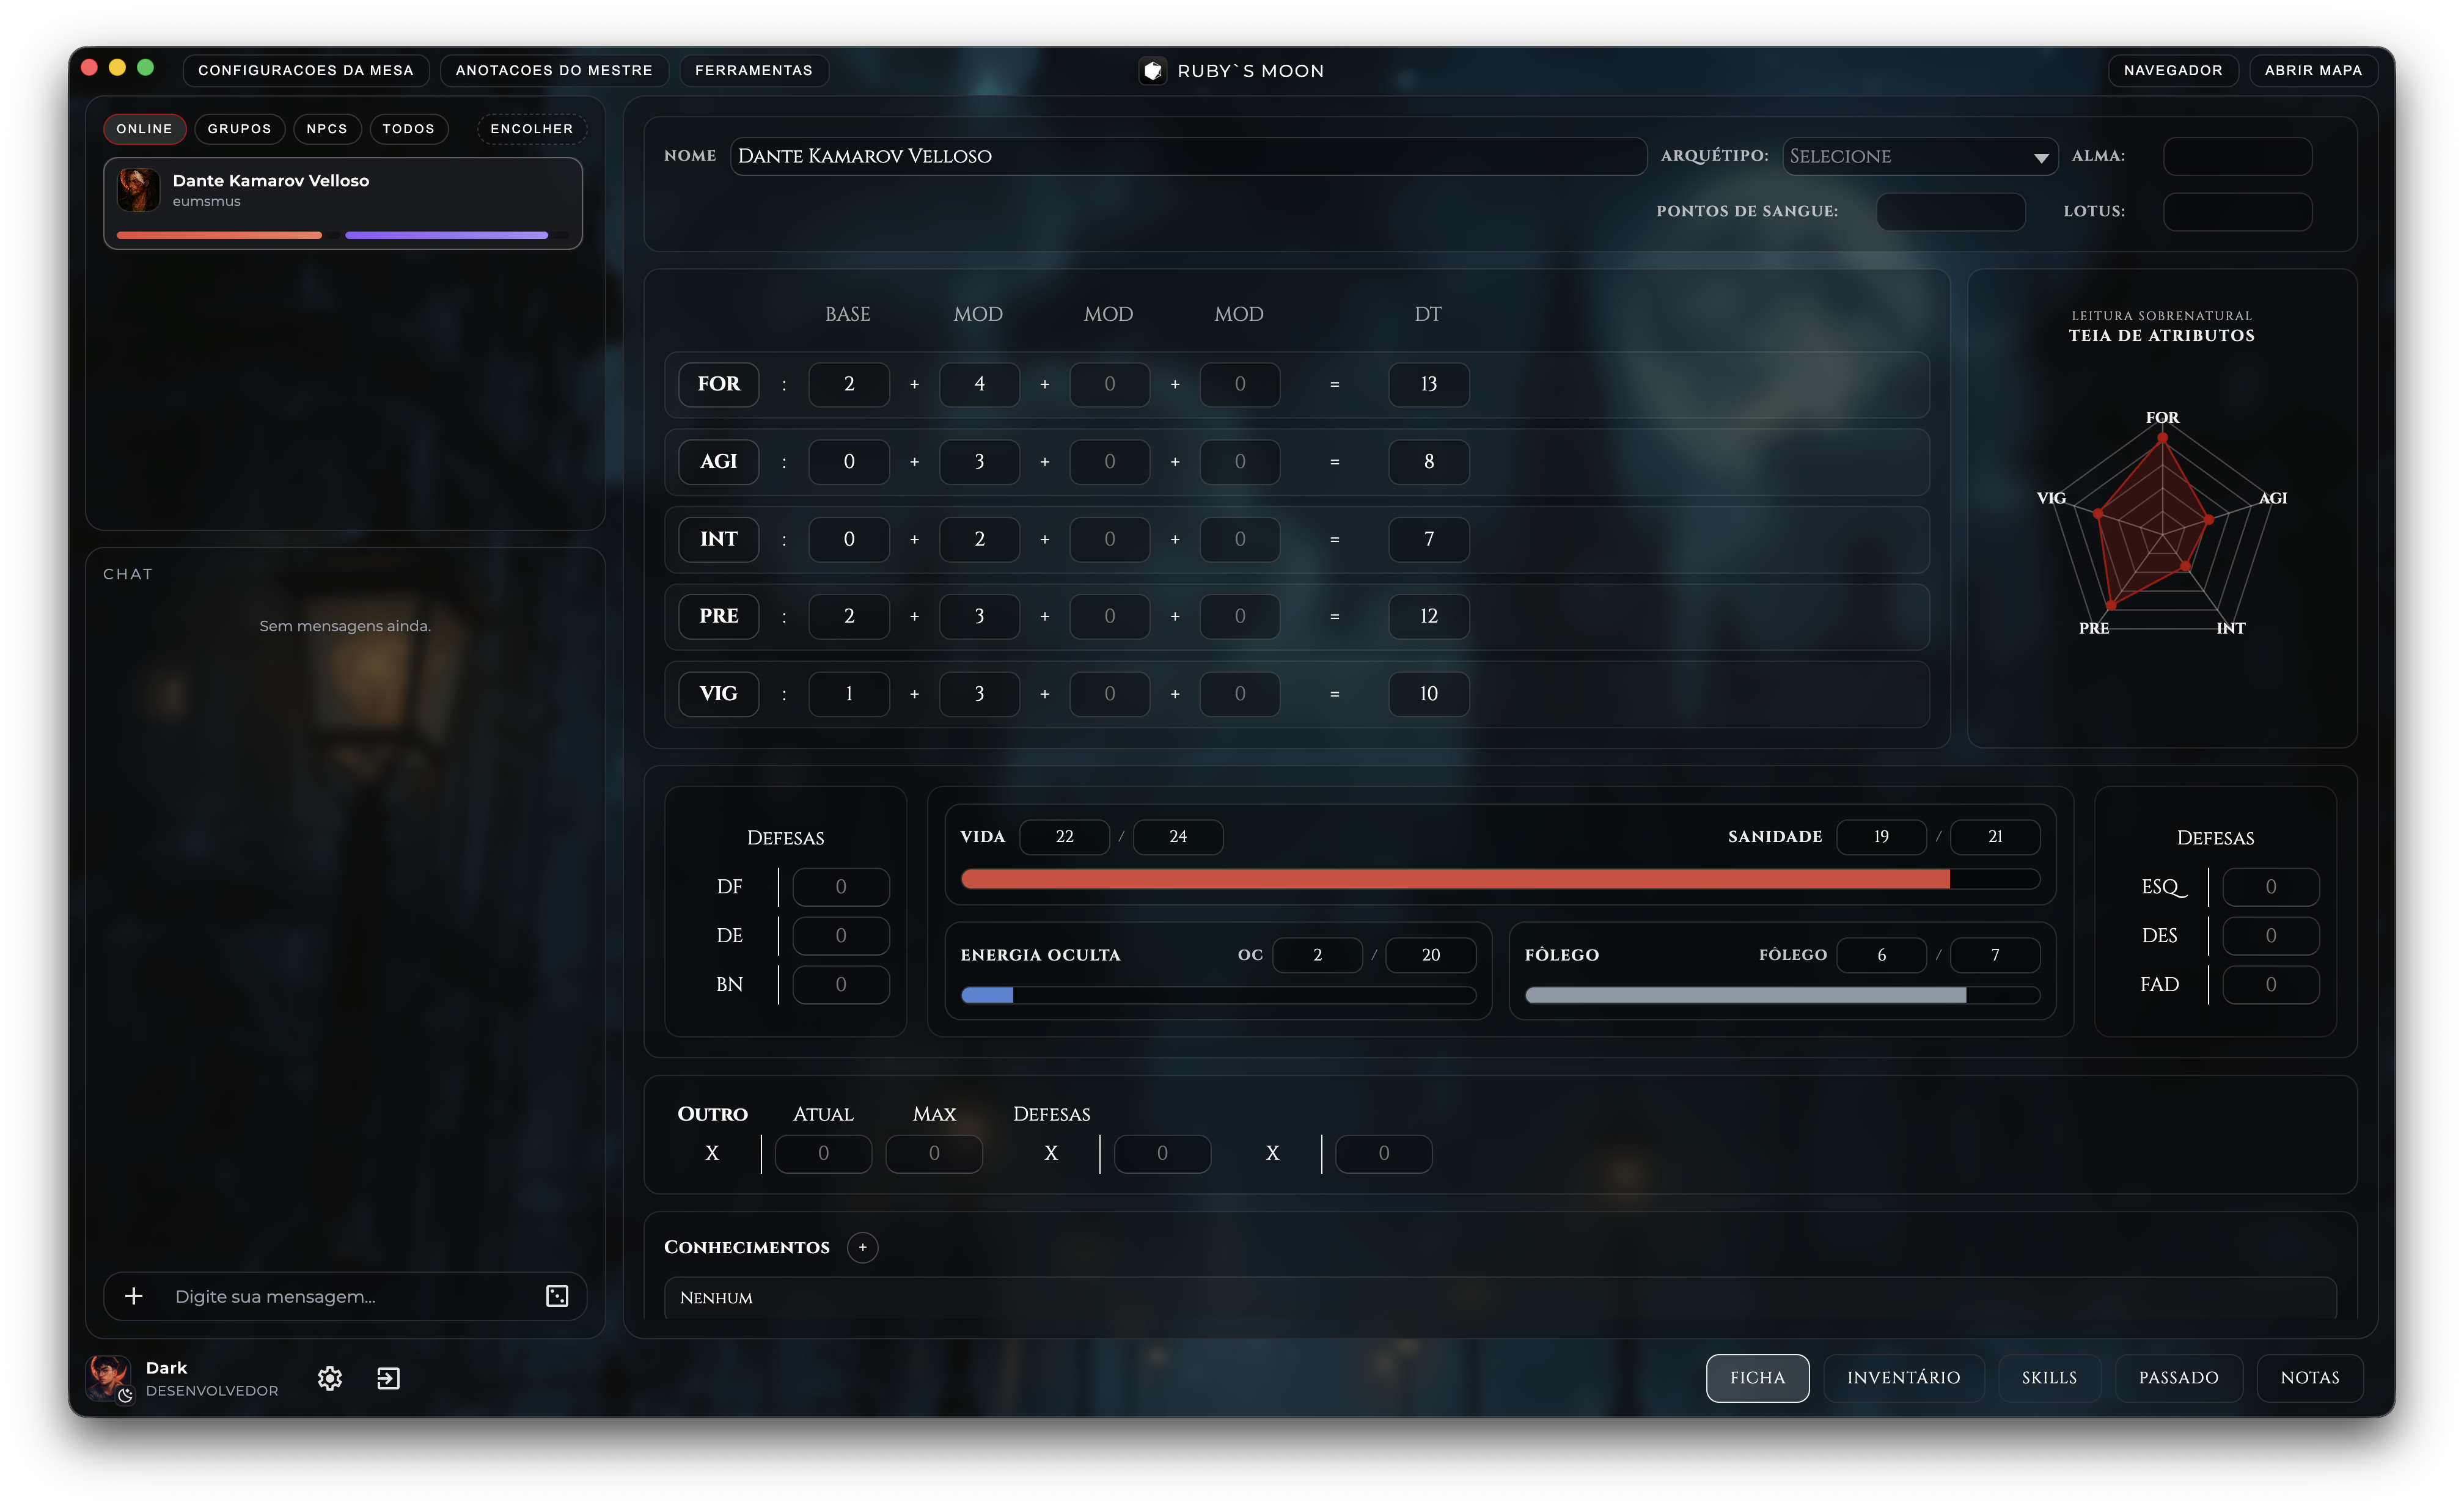Open the Ferramentas menu
This screenshot has width=2464, height=1508.
pyautogui.click(x=754, y=70)
